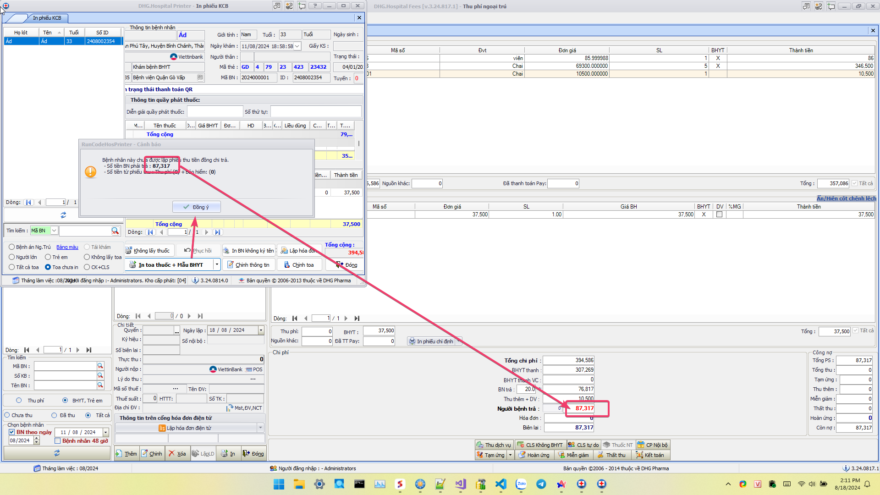Open the Mã BN search-type combo box
This screenshot has width=880, height=495.
54,231
